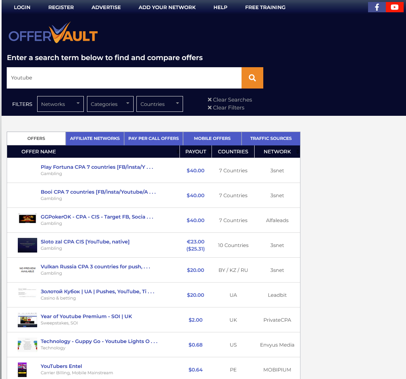Open FREE TRAINING
406x379 pixels.
point(265,7)
